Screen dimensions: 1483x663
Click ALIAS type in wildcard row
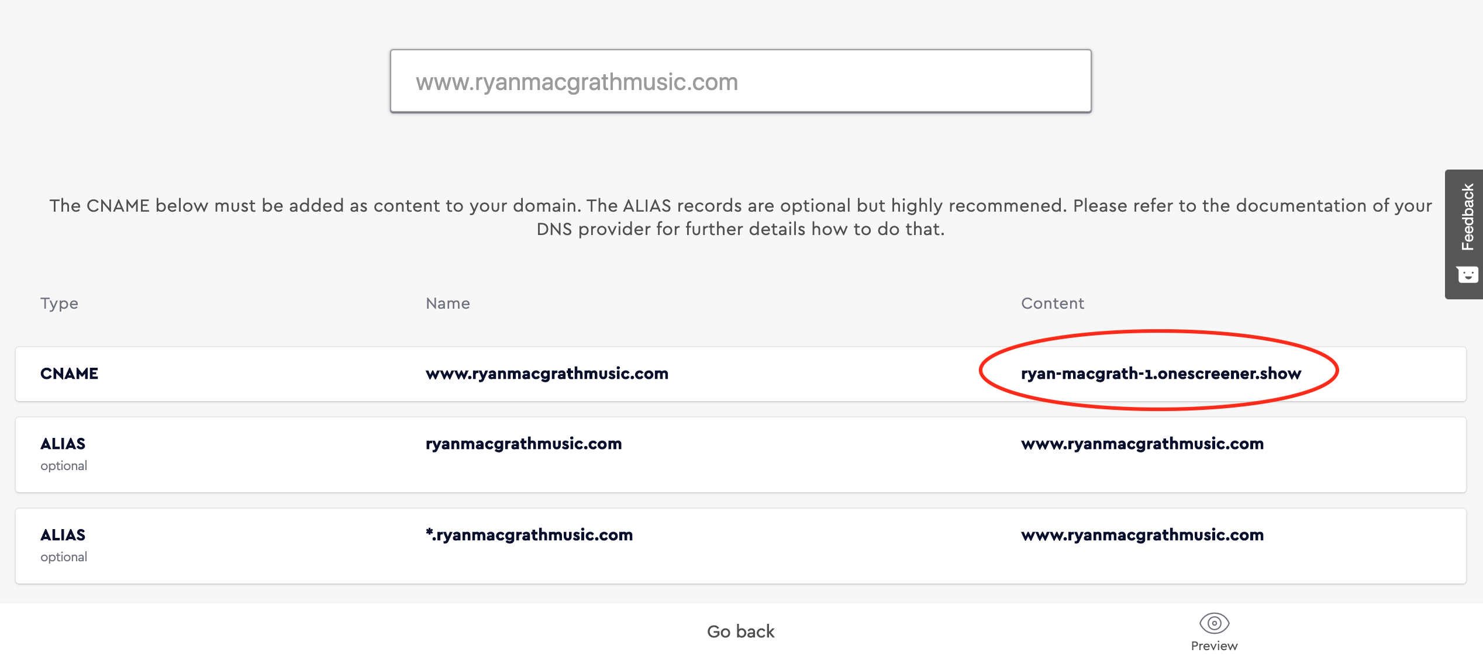63,535
